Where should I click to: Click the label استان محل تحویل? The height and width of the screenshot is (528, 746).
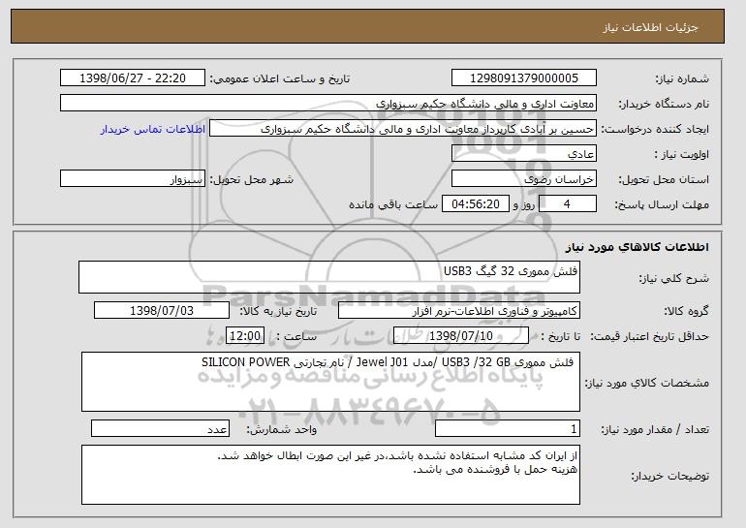[664, 179]
